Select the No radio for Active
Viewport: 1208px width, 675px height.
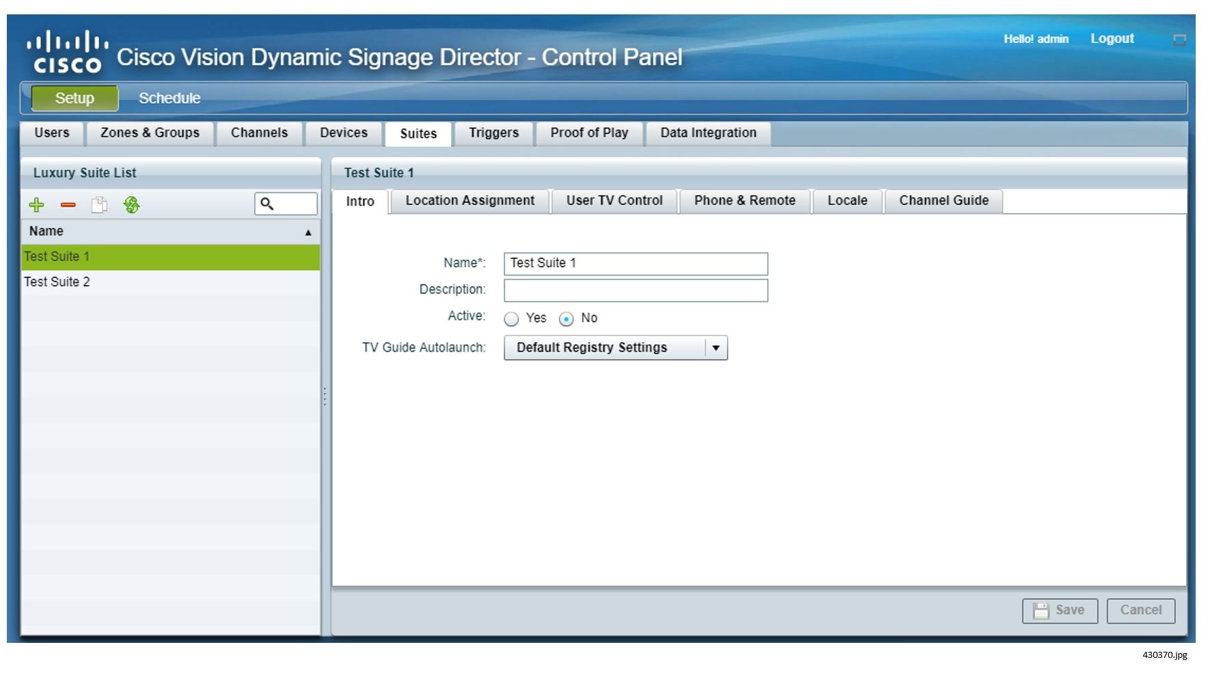(566, 319)
